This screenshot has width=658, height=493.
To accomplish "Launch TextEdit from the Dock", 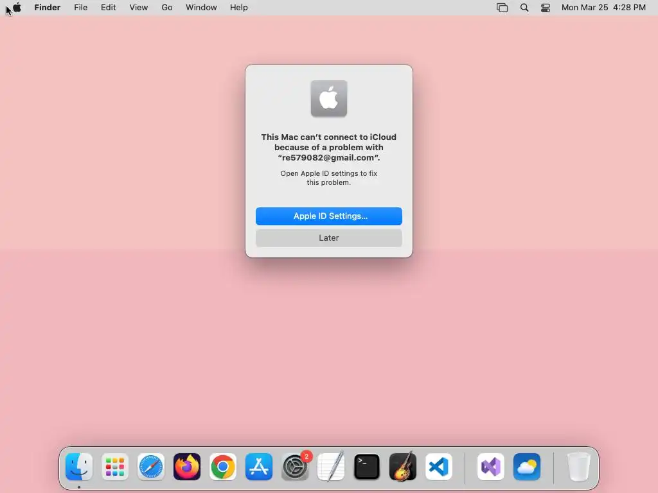I will (331, 467).
